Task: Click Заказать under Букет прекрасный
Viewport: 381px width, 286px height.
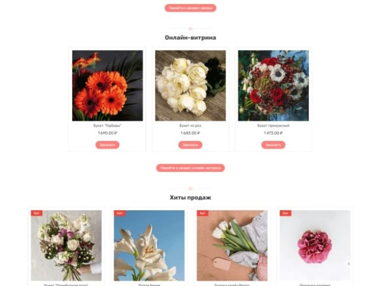Action: pos(273,145)
